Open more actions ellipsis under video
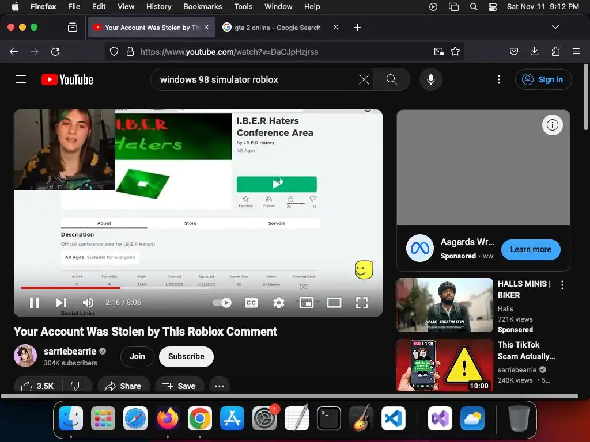590x442 pixels. point(220,386)
